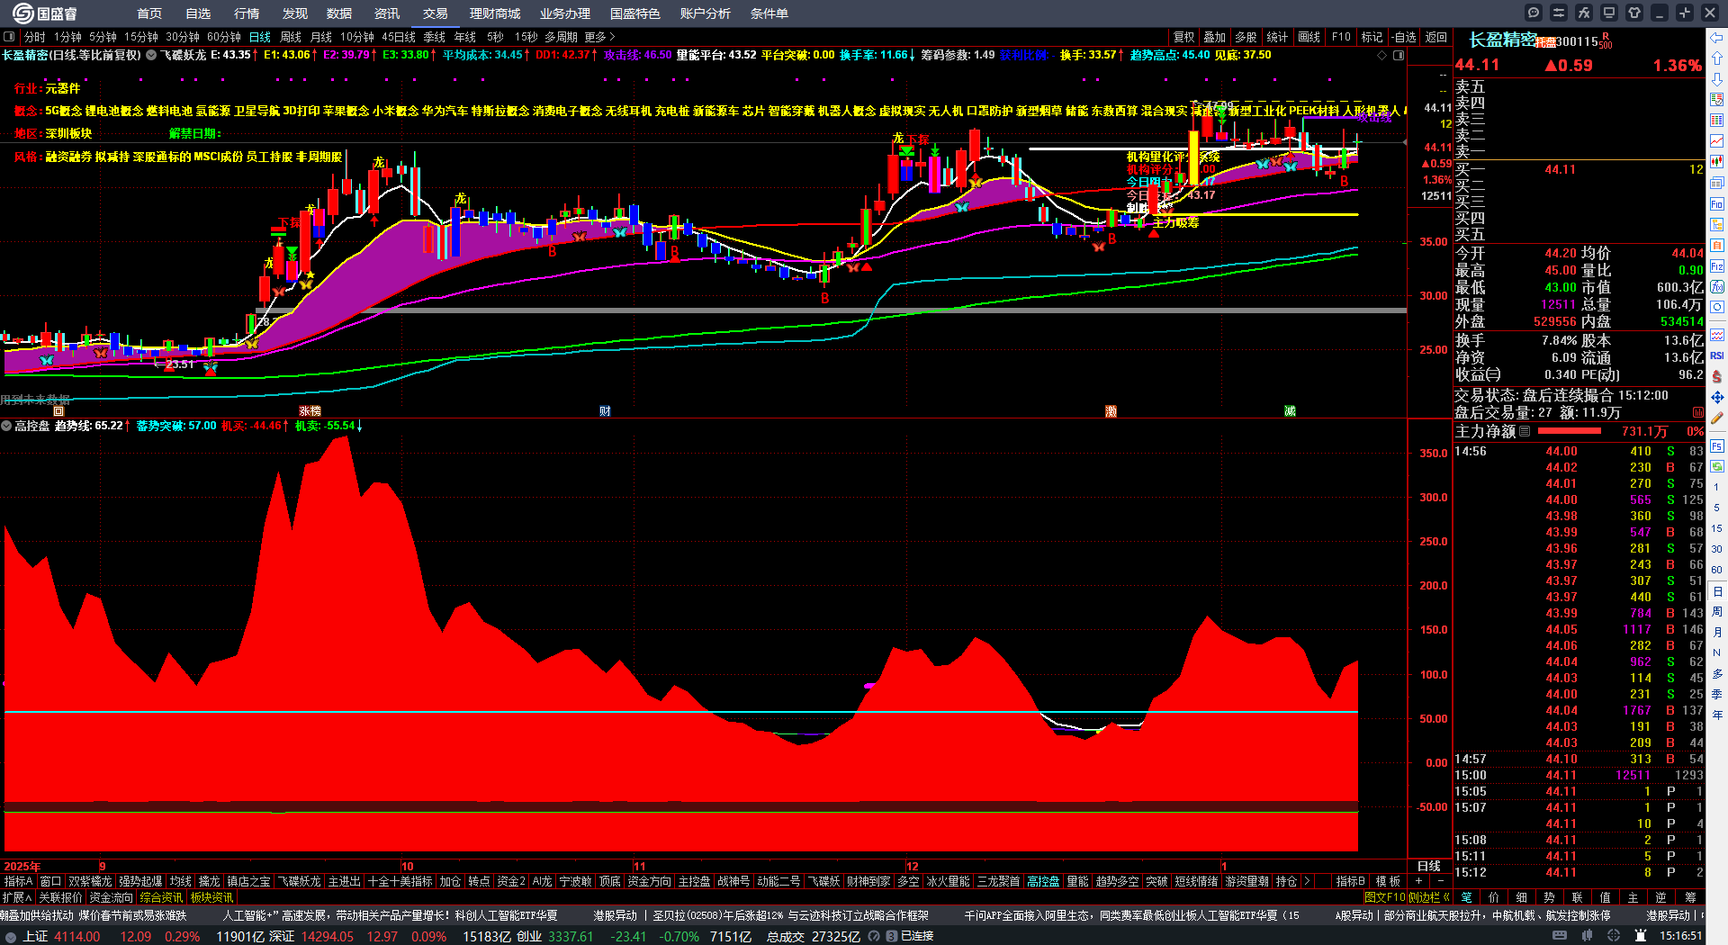Toggle 复权 price adjustment
The image size is (1728, 945).
click(1184, 37)
